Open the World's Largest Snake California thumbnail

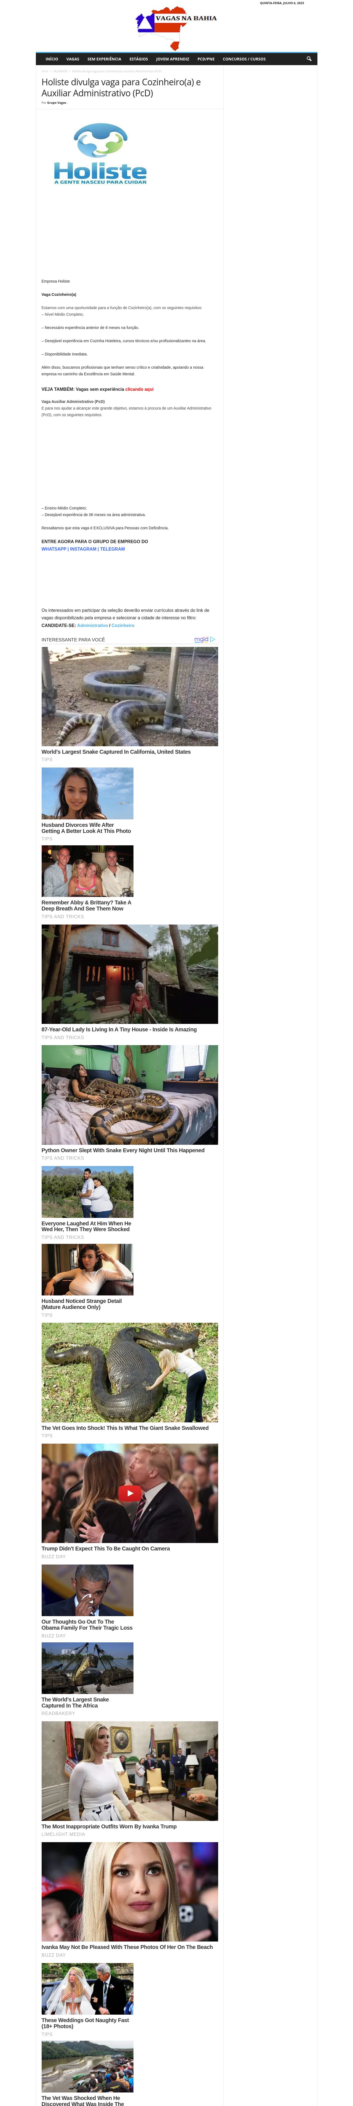(130, 697)
